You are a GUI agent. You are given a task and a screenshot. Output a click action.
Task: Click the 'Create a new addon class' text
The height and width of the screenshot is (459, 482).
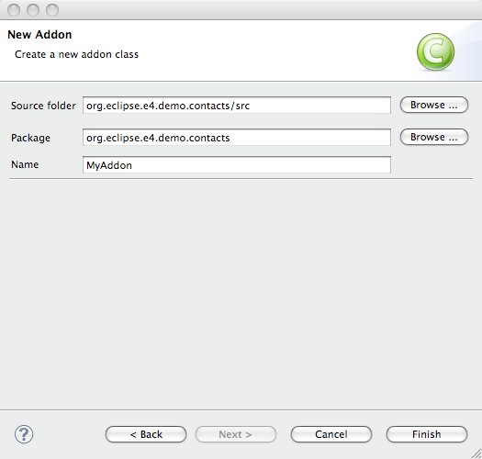[x=76, y=54]
